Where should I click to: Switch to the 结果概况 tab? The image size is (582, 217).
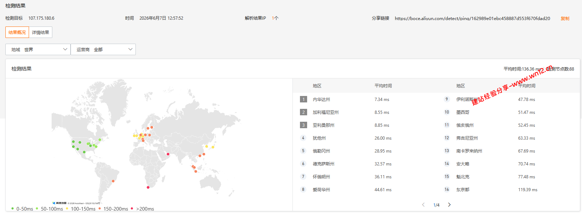(17, 32)
